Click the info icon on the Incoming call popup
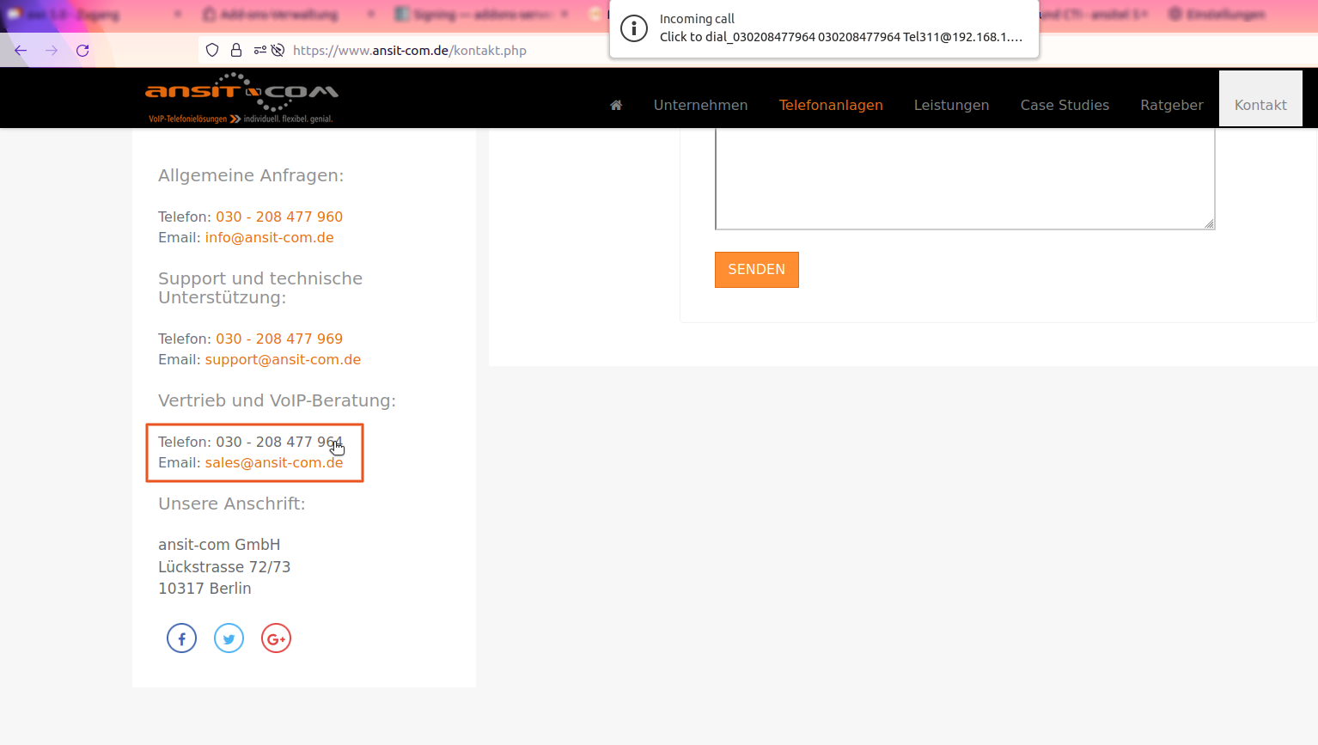Viewport: 1318px width, 745px height. 634,28
